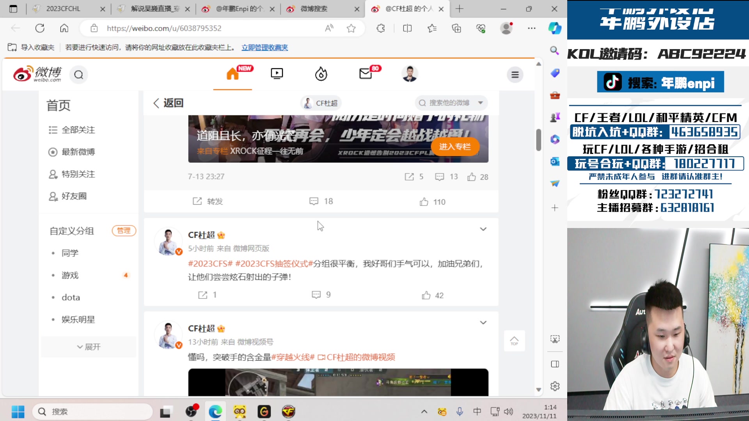Open the search-his-weibo dropdown arrow
The image size is (749, 421).
click(481, 103)
